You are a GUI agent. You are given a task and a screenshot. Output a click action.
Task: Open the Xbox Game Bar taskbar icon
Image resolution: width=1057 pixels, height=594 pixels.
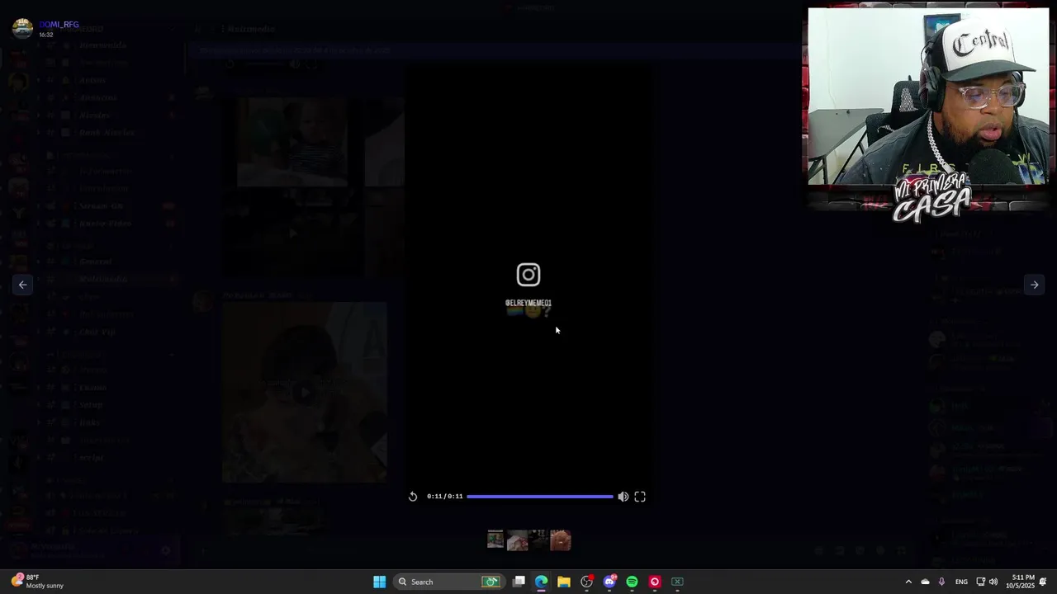(x=677, y=582)
